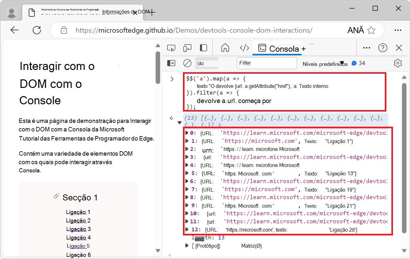This screenshot has width=410, height=259.
Task: Expand array item 7 Ligação 19
Action: [187, 189]
